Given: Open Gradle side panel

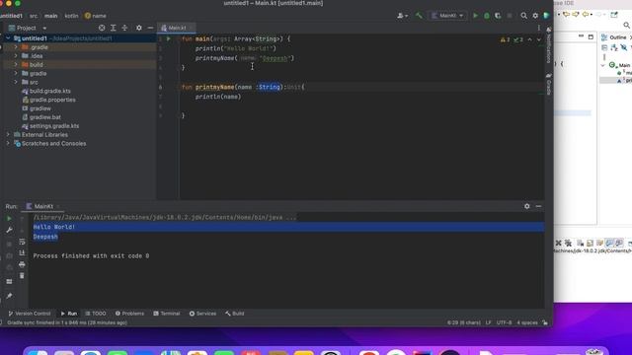Looking at the screenshot, I should point(549,84).
